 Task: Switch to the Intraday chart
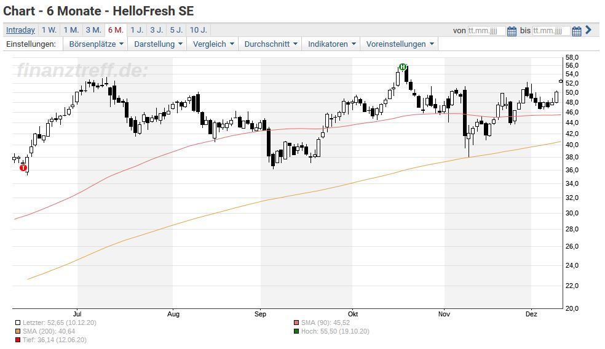[20, 30]
